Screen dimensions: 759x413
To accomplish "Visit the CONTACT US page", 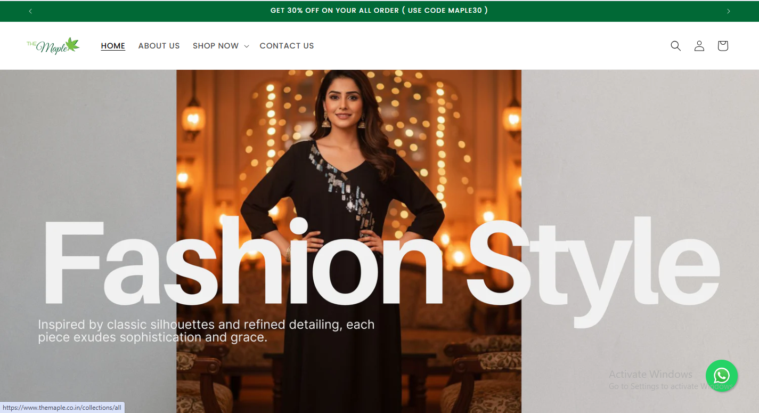I will (287, 46).
